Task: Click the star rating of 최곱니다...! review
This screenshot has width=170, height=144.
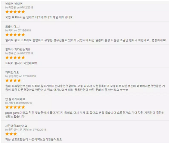Action: coord(15,34)
